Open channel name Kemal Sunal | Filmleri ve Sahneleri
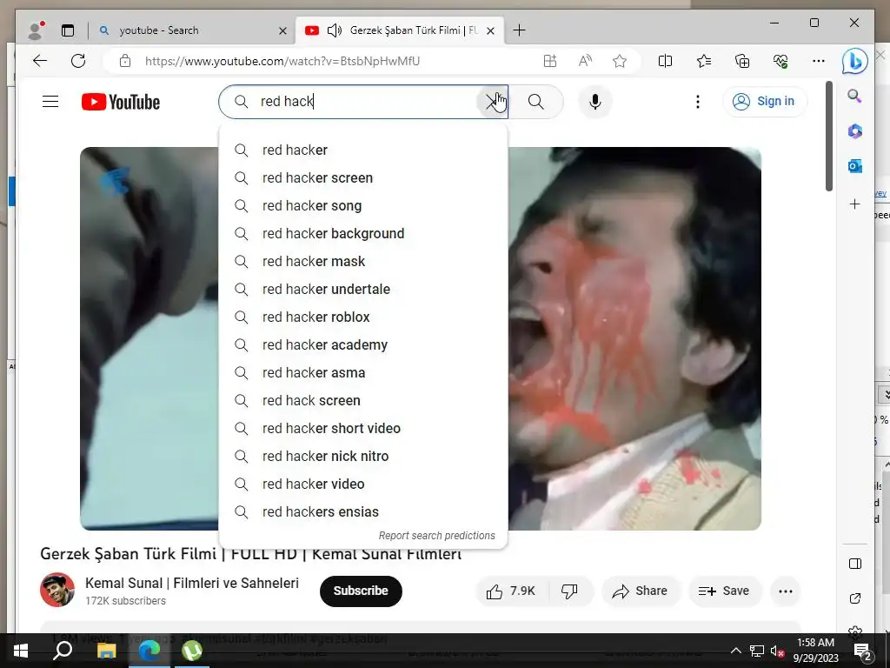Viewport: 890px width, 668px height. 192,583
